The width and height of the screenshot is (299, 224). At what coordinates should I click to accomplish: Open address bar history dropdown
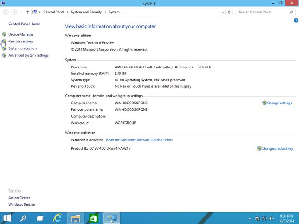pyautogui.click(x=223, y=12)
